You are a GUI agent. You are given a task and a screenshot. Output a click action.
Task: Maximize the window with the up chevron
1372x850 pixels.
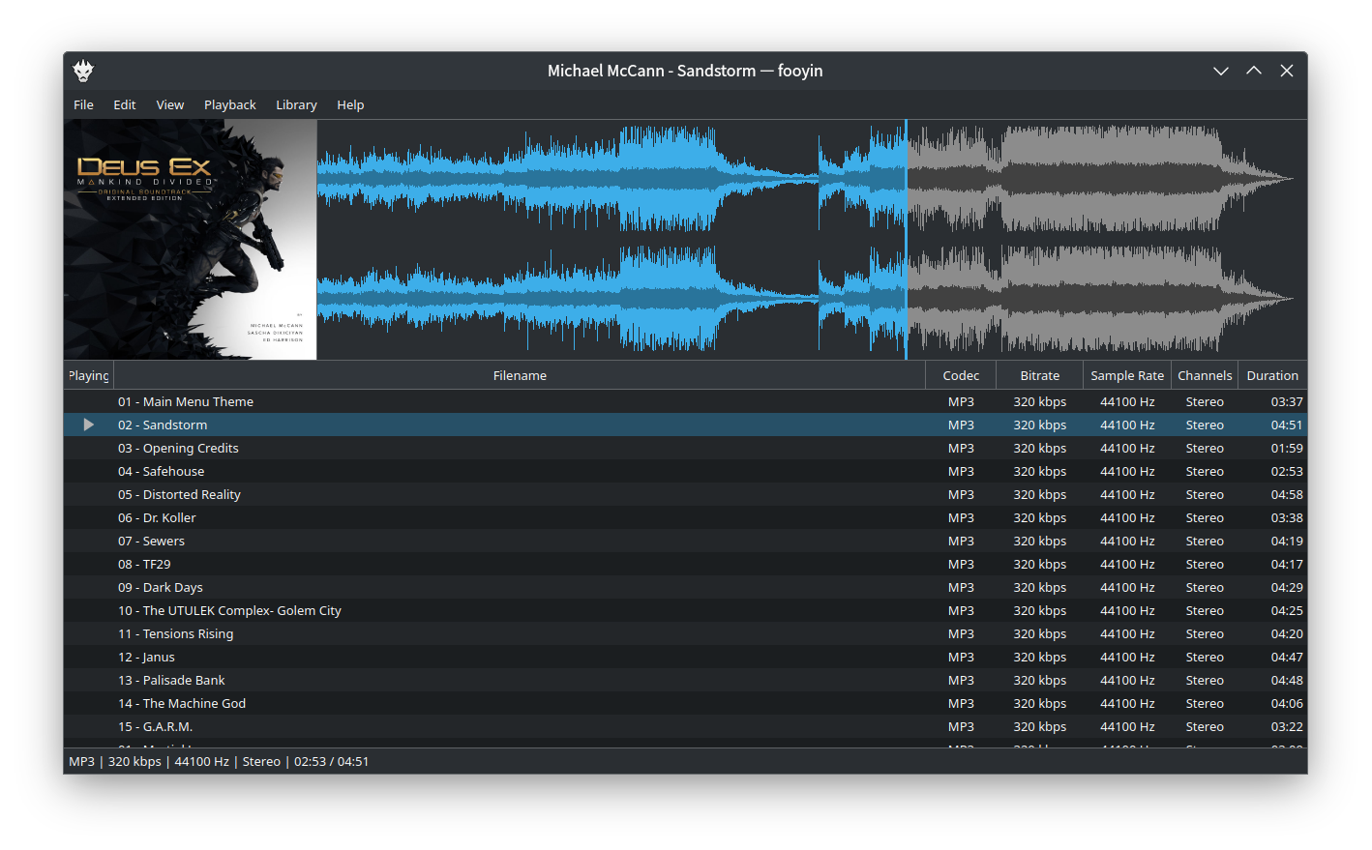(1254, 71)
